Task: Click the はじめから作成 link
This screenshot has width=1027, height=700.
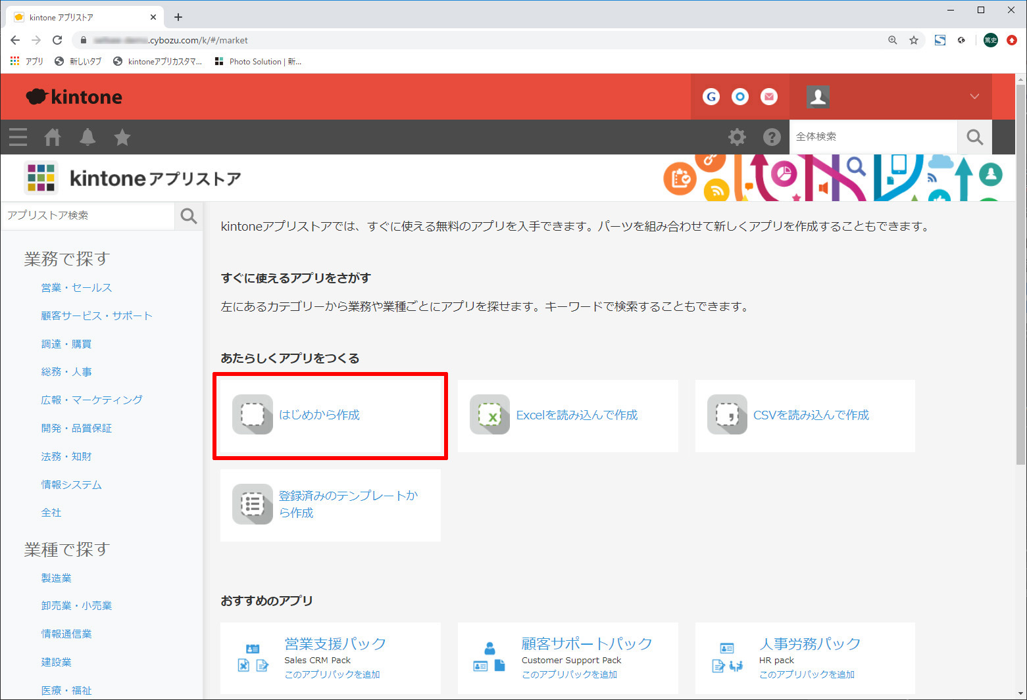Action: [x=319, y=415]
